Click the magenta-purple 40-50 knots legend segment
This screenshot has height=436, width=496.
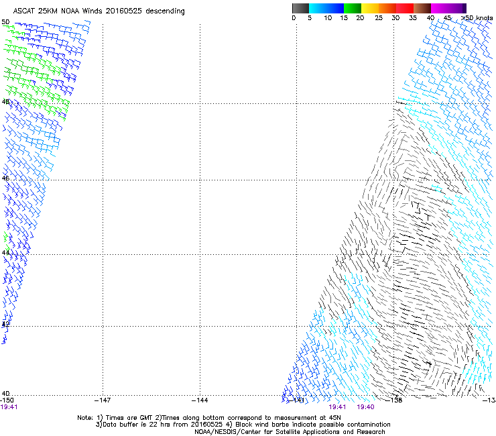pyautogui.click(x=448, y=8)
